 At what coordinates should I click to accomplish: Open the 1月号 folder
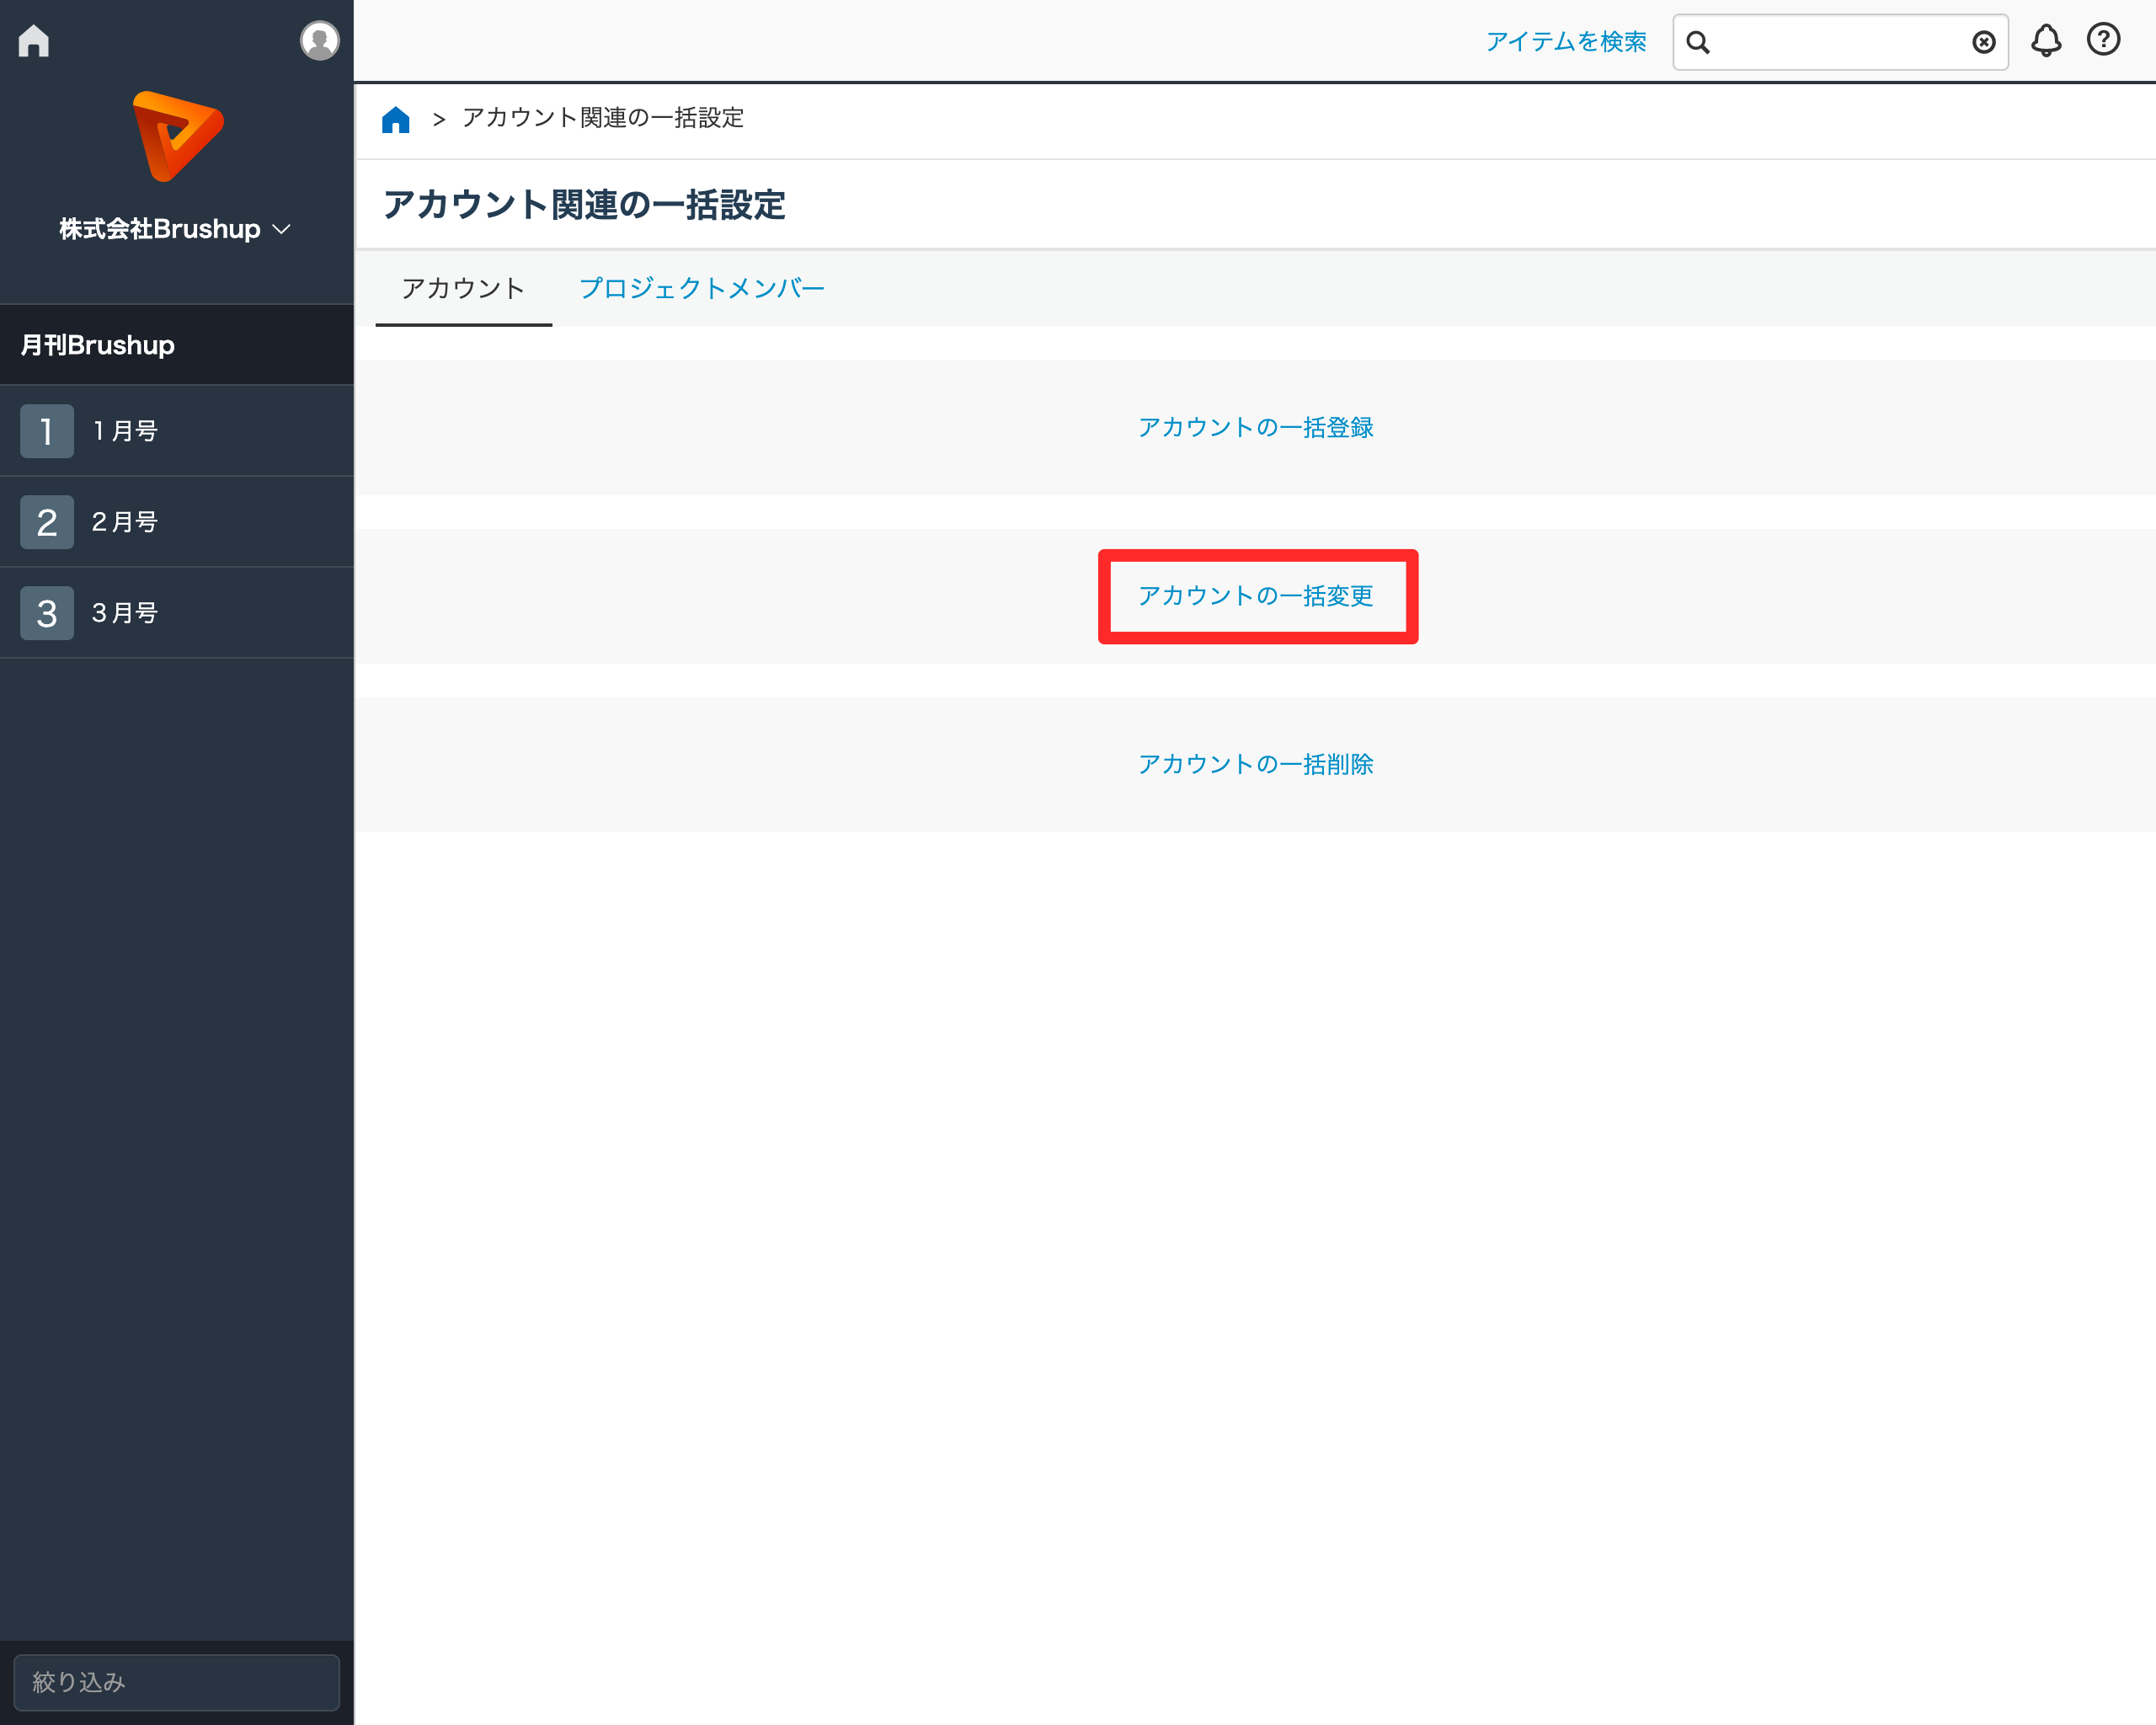[x=177, y=431]
